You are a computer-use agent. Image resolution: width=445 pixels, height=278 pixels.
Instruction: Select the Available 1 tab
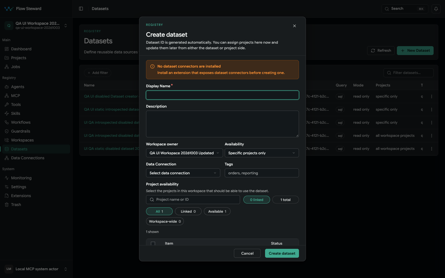217,211
